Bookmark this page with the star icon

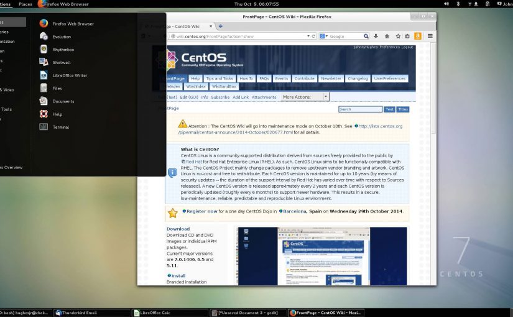[398, 36]
